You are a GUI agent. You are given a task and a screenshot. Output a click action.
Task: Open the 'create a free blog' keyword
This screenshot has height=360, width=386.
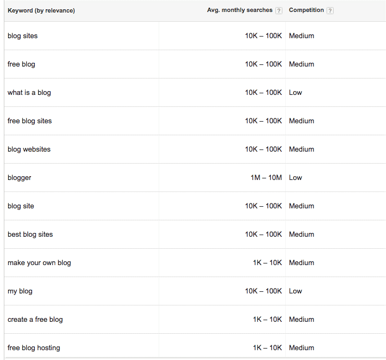(x=35, y=320)
